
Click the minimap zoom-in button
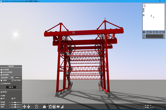(144, 9)
